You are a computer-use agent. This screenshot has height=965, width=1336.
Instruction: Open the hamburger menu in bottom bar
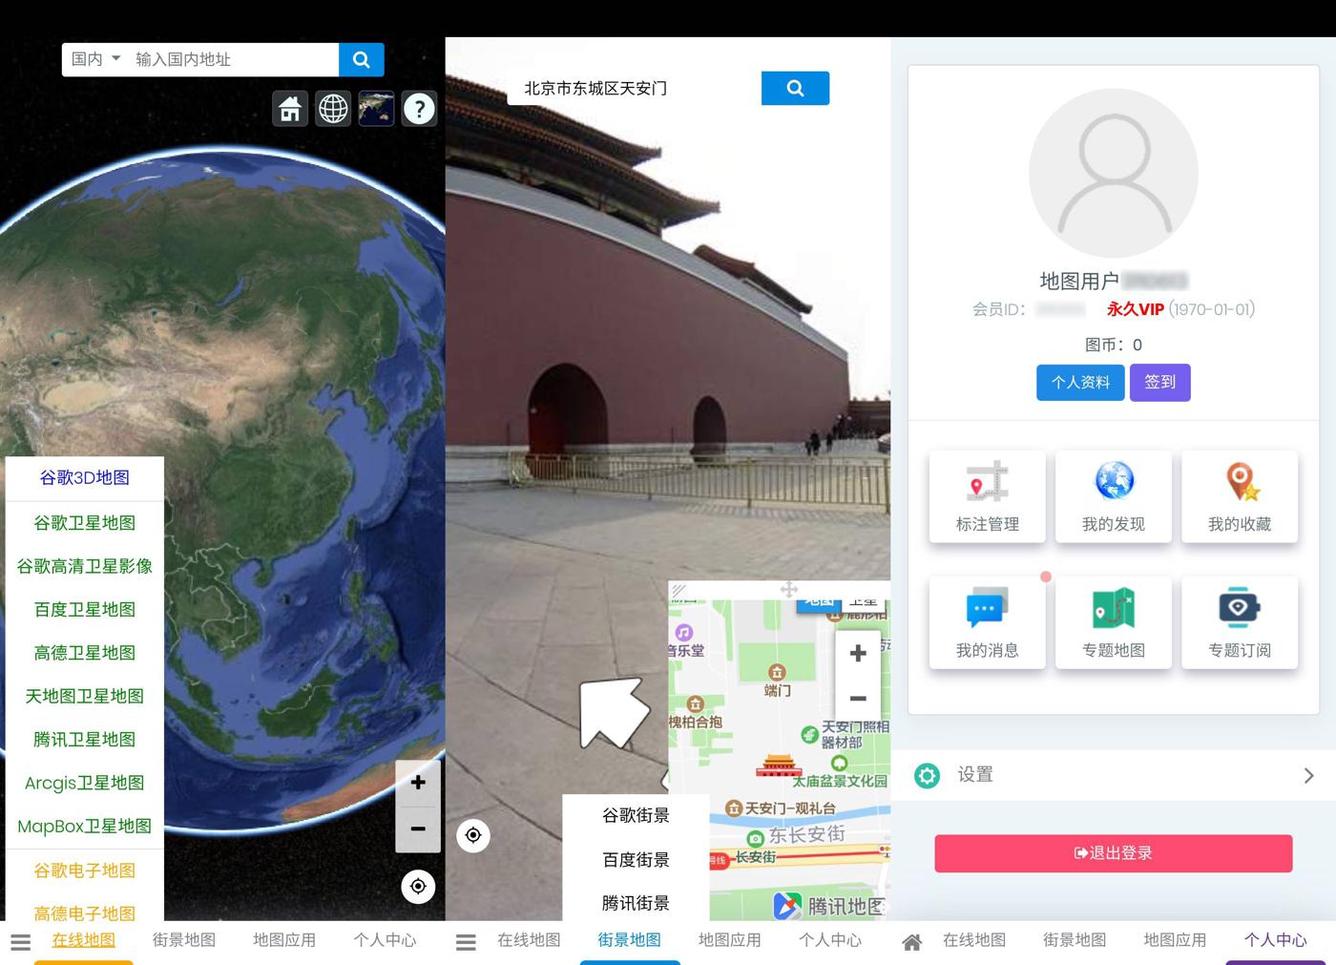(21, 941)
